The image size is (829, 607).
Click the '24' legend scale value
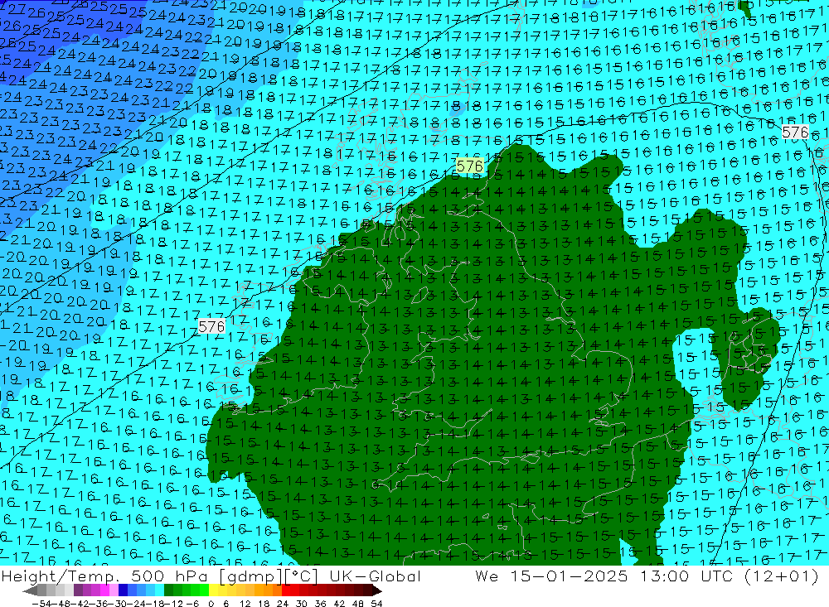point(283,604)
